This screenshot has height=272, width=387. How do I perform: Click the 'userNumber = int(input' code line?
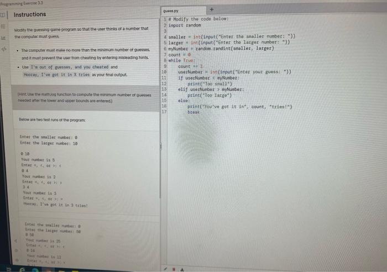point(235,72)
